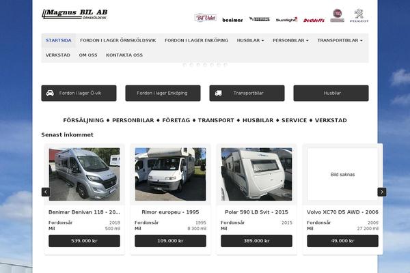Expand the Transportbilar dropdown menu

point(340,40)
